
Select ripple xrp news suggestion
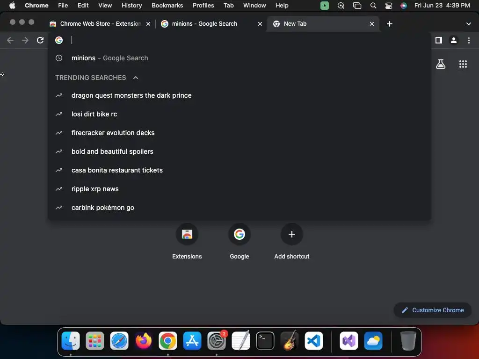(x=239, y=189)
